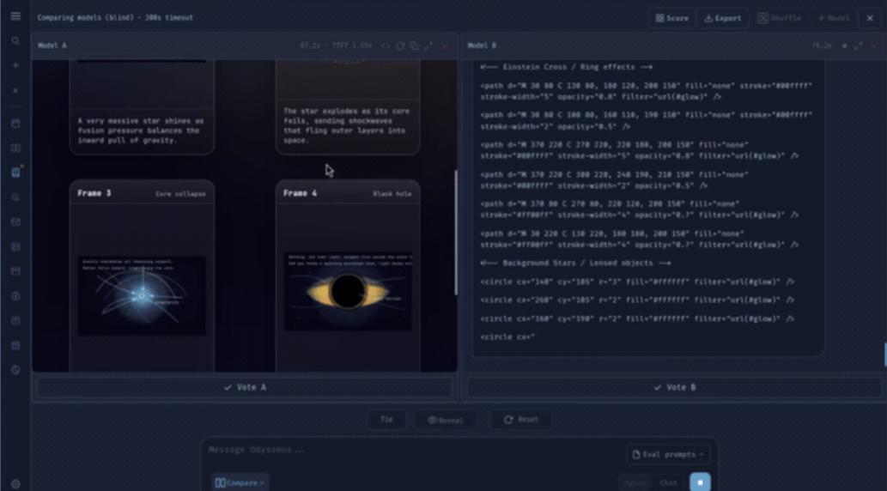The height and width of the screenshot is (491, 887).
Task: Open the hamburger menu in the sidebar
Action: tap(15, 16)
